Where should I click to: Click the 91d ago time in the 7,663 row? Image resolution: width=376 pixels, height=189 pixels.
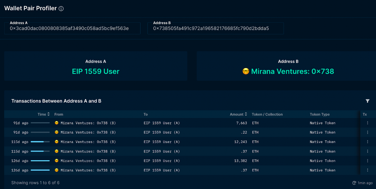[21, 123]
